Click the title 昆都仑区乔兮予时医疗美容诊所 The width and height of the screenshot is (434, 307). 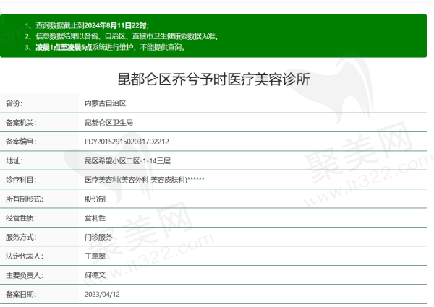click(213, 79)
